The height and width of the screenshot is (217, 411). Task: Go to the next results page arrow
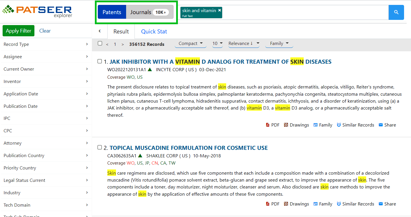point(123,44)
